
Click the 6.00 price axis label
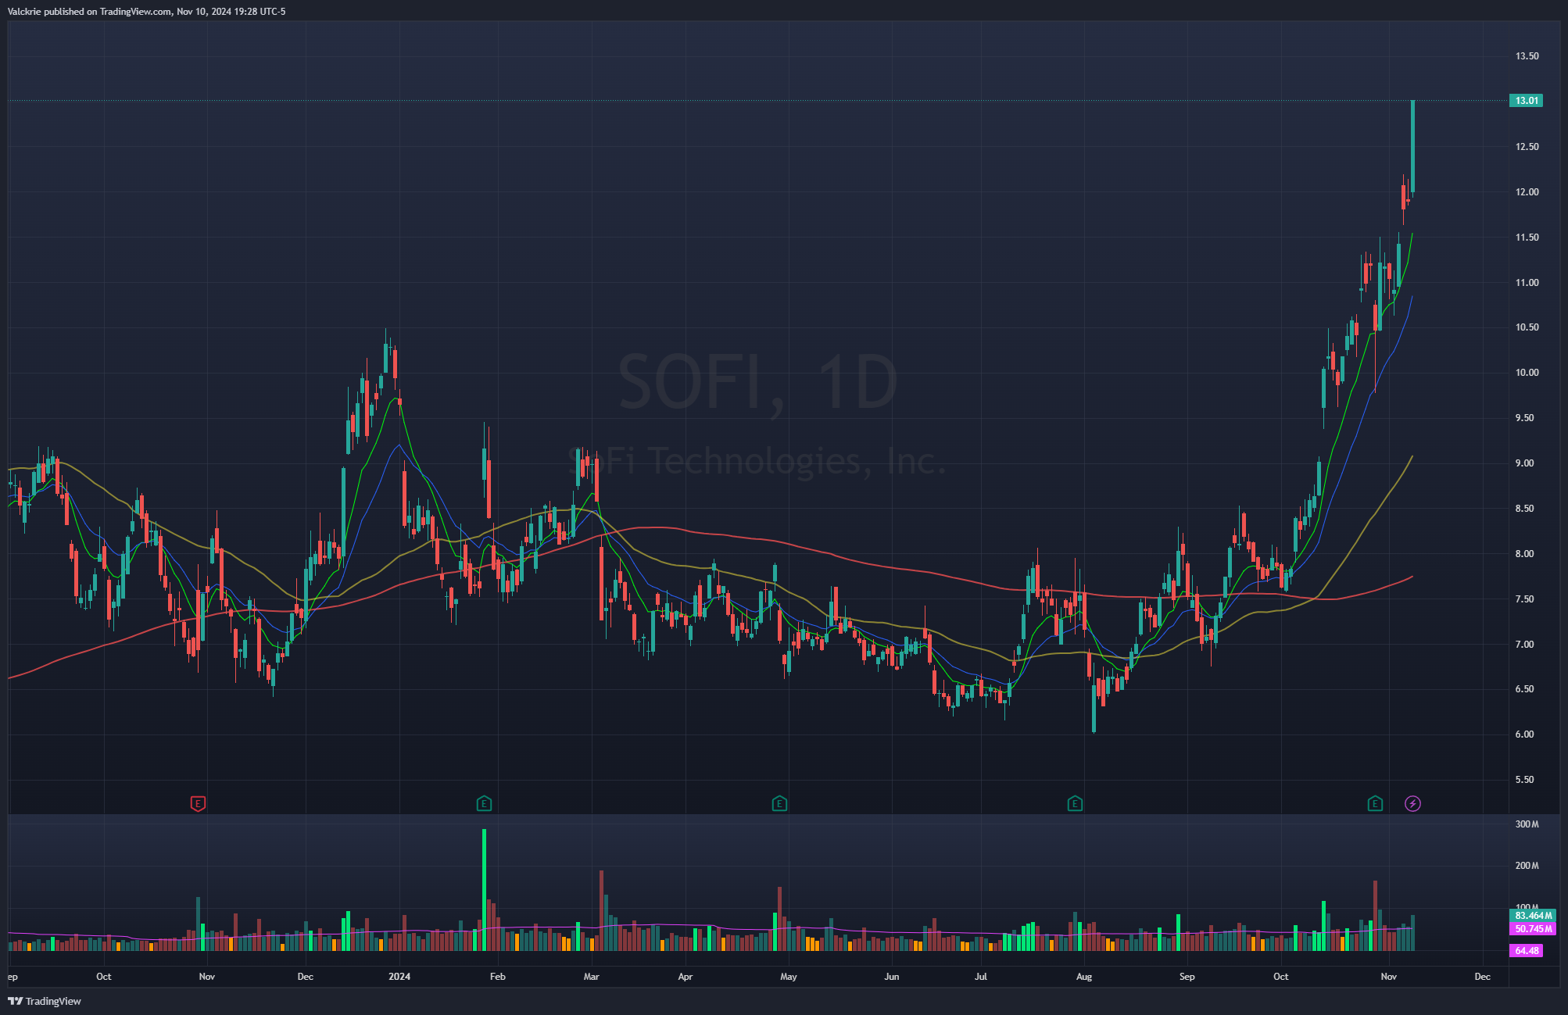[x=1527, y=734]
